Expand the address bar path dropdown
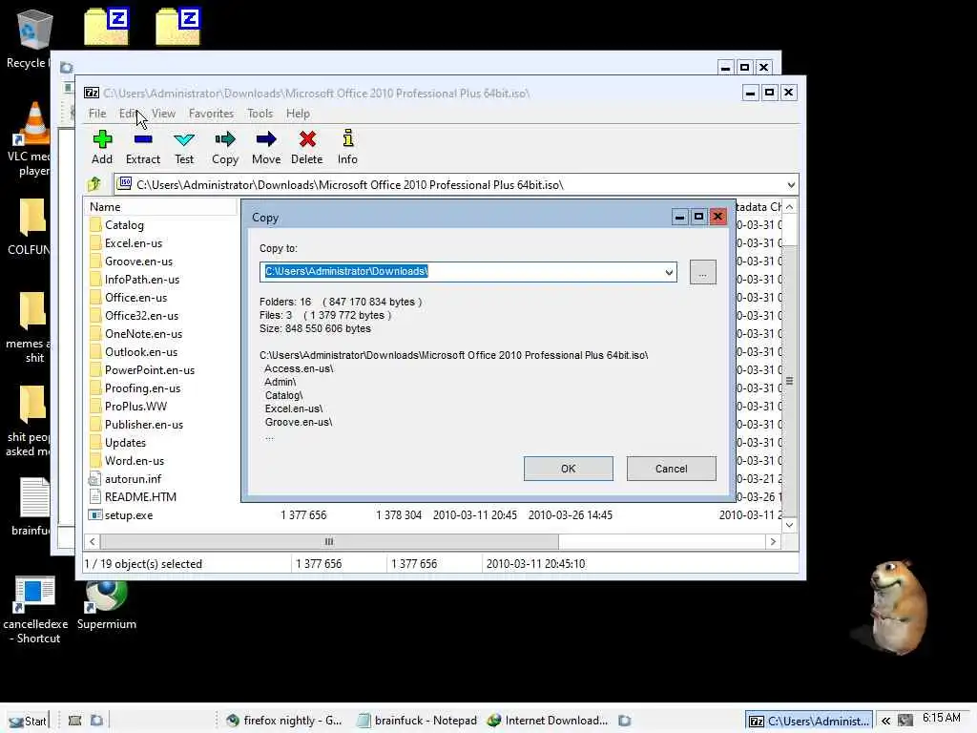Image resolution: width=977 pixels, height=733 pixels. [x=791, y=184]
